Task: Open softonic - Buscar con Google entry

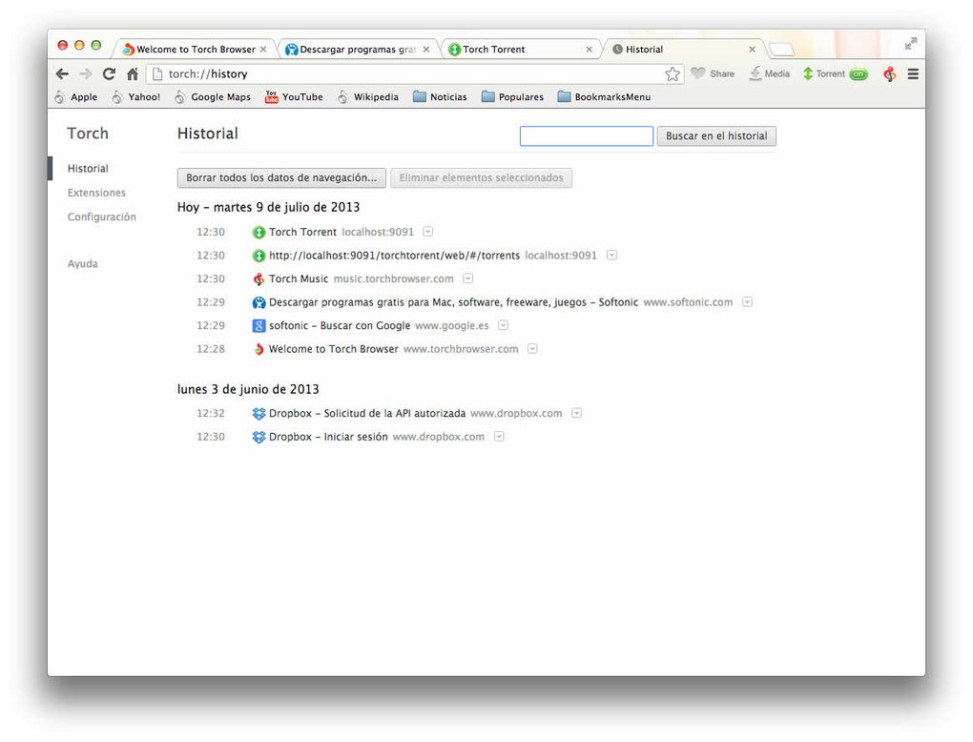Action: pos(340,326)
